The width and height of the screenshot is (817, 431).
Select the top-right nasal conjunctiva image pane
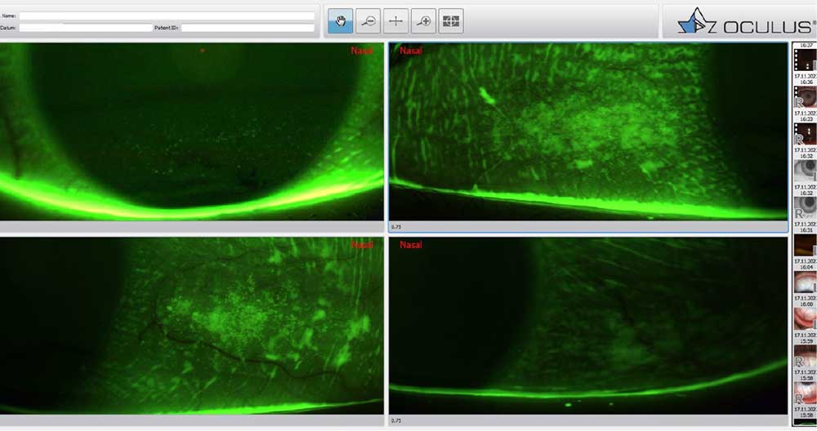point(588,131)
